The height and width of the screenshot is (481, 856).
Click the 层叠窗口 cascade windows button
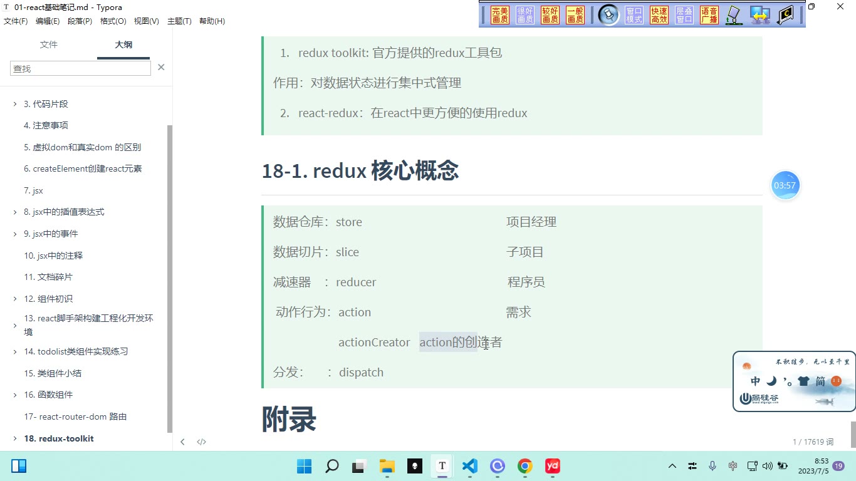coord(684,15)
